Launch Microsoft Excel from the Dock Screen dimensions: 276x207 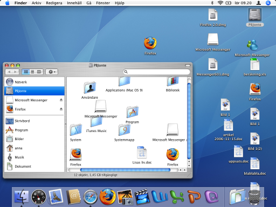(x=177, y=197)
